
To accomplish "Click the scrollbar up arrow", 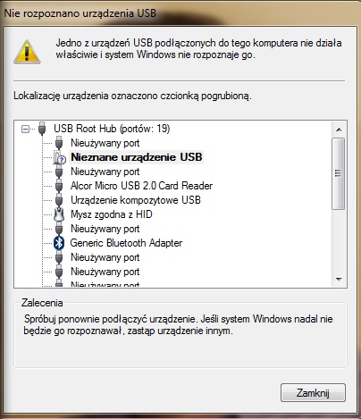I will (339, 130).
